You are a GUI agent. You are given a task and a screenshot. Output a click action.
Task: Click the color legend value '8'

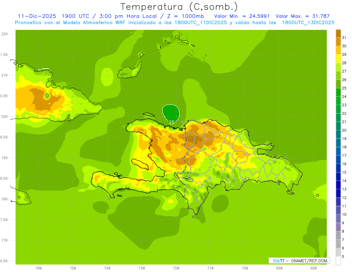pos(343,232)
